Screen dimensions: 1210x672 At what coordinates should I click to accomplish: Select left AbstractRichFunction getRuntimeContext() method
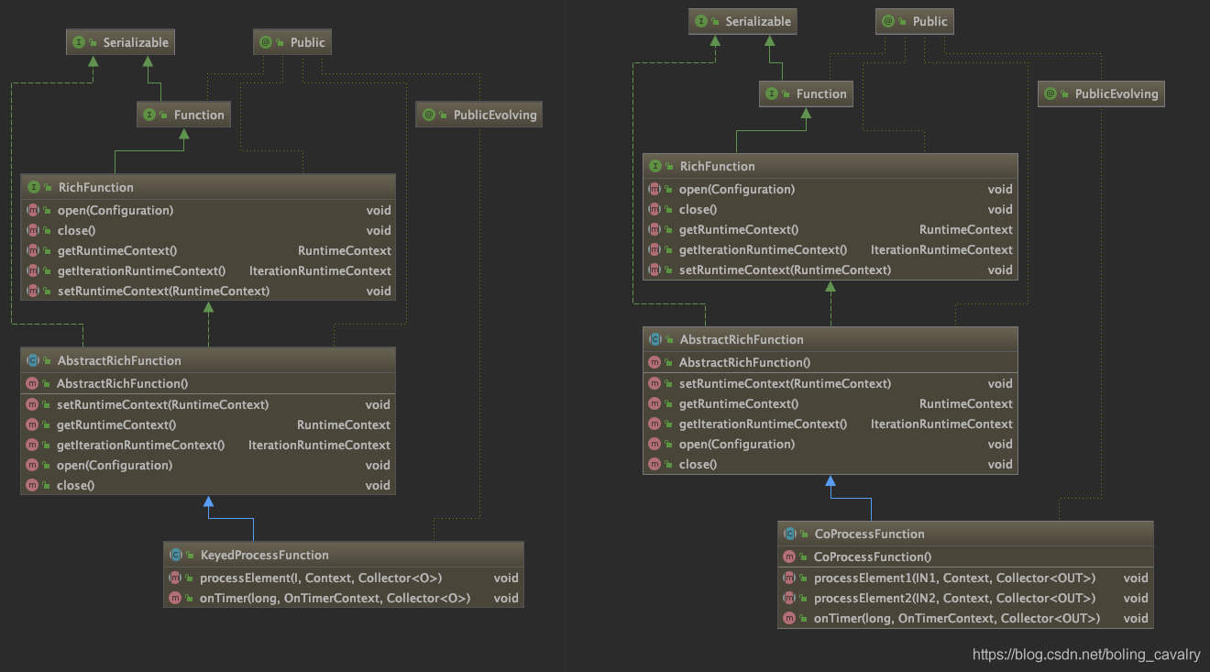(x=116, y=424)
